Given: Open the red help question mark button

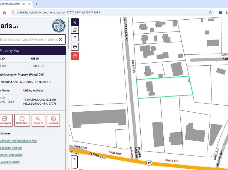Looking at the screenshot, I should (75, 56).
